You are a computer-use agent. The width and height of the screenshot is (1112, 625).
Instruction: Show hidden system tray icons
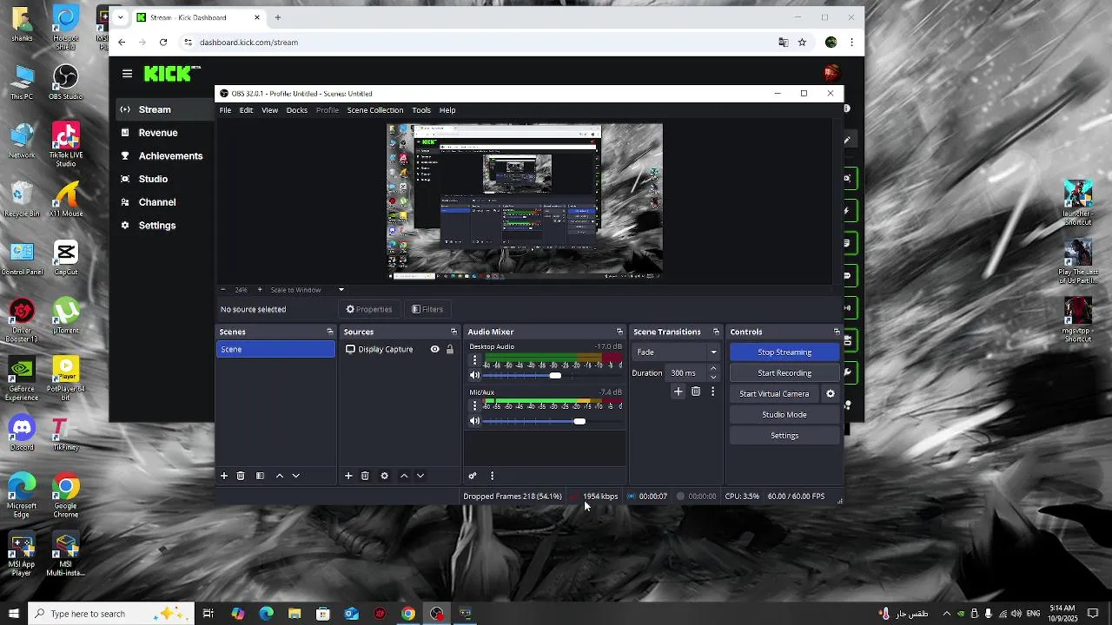[947, 614]
